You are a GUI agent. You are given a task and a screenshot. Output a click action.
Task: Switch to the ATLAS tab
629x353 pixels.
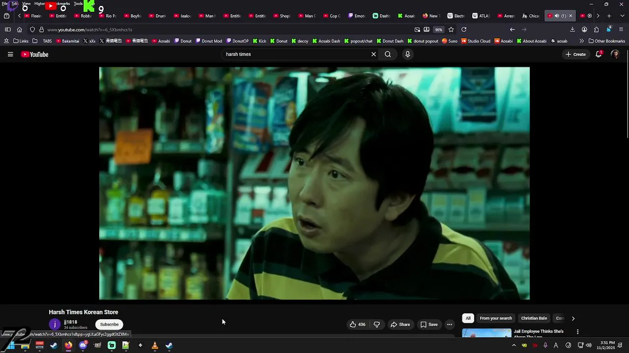tap(481, 16)
